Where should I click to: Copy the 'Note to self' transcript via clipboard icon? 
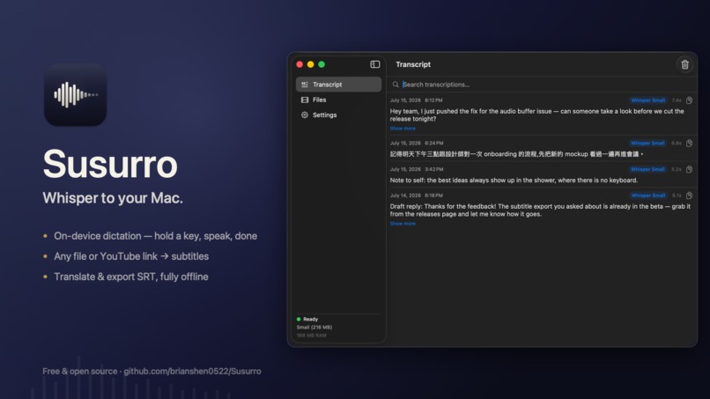click(x=689, y=169)
